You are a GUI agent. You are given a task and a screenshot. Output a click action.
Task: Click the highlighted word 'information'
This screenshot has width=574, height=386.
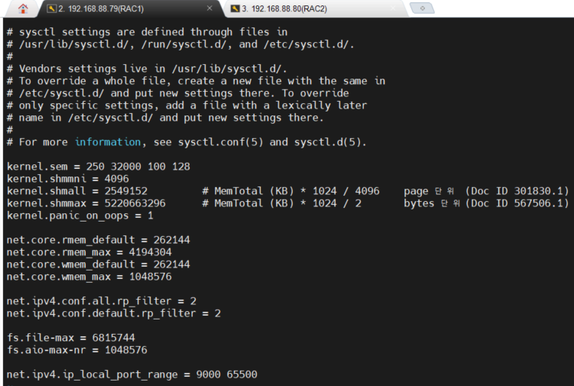(x=108, y=142)
